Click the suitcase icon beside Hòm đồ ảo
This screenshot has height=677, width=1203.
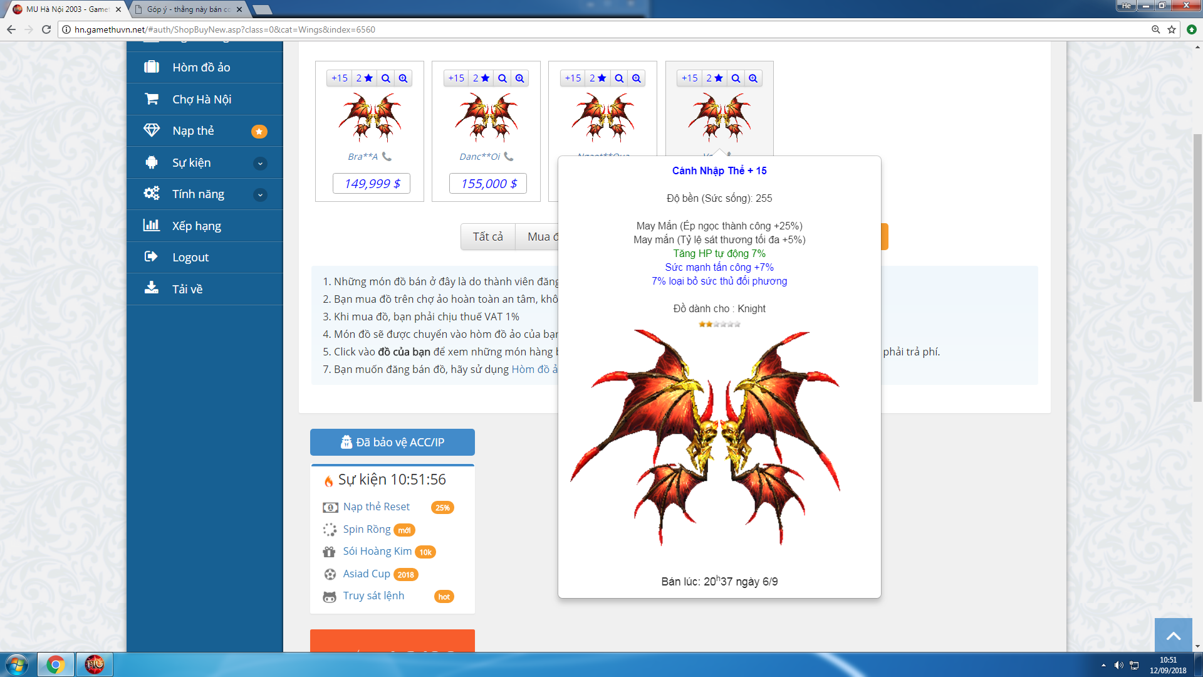click(x=151, y=66)
